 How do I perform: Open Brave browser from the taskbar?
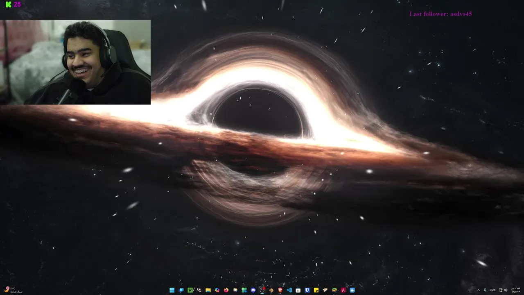click(x=280, y=290)
